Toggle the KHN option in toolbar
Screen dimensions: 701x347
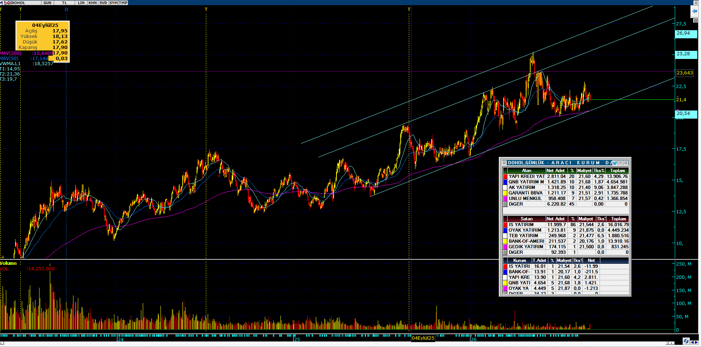pos(93,3)
